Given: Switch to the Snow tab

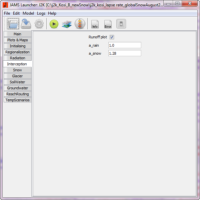Looking at the screenshot, I should tap(17, 70).
